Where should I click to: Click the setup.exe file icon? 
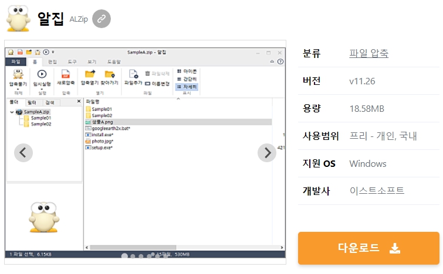[88, 148]
